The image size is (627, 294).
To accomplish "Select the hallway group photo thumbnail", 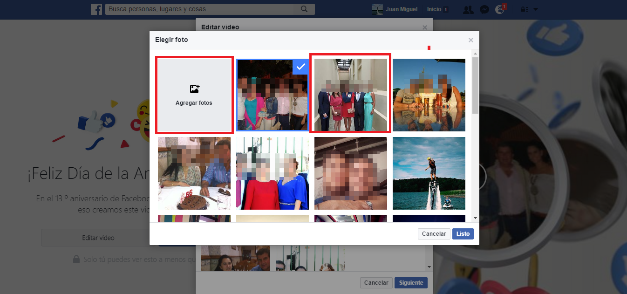I will point(351,95).
